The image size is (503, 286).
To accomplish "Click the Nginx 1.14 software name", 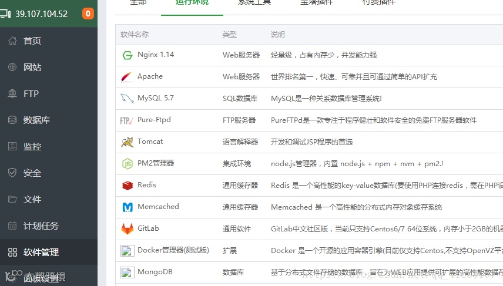I will coord(156,55).
